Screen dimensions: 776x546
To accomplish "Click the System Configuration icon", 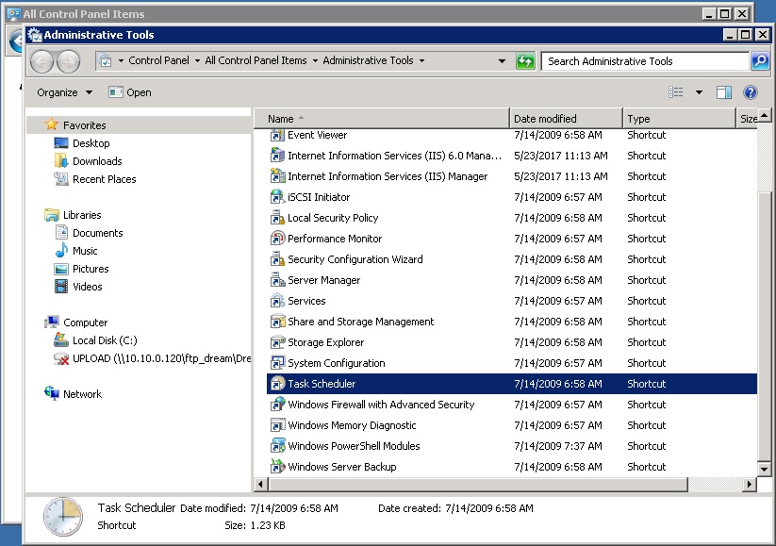I will [x=277, y=363].
